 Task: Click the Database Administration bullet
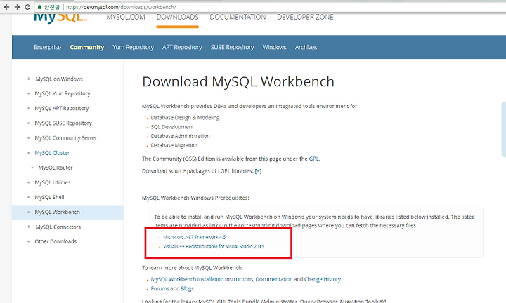point(180,136)
